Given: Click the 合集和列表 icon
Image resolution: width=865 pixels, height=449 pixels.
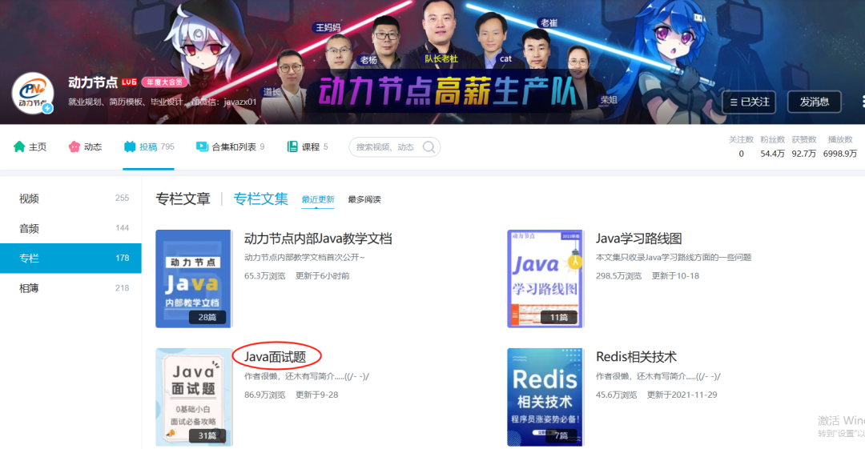Looking at the screenshot, I should point(202,147).
